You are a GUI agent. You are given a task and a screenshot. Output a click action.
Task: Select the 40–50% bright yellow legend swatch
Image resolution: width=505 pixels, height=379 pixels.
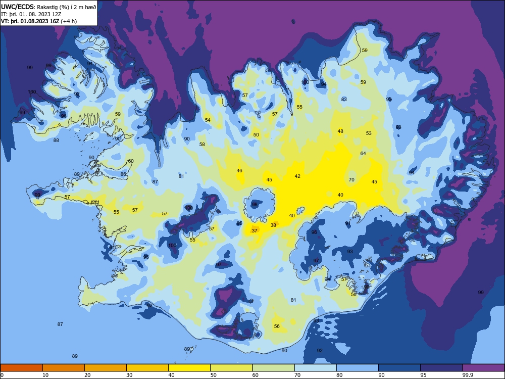189,368
